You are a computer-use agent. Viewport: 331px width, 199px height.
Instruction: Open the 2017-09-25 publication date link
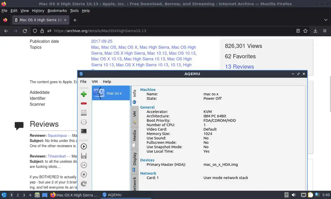(102, 41)
